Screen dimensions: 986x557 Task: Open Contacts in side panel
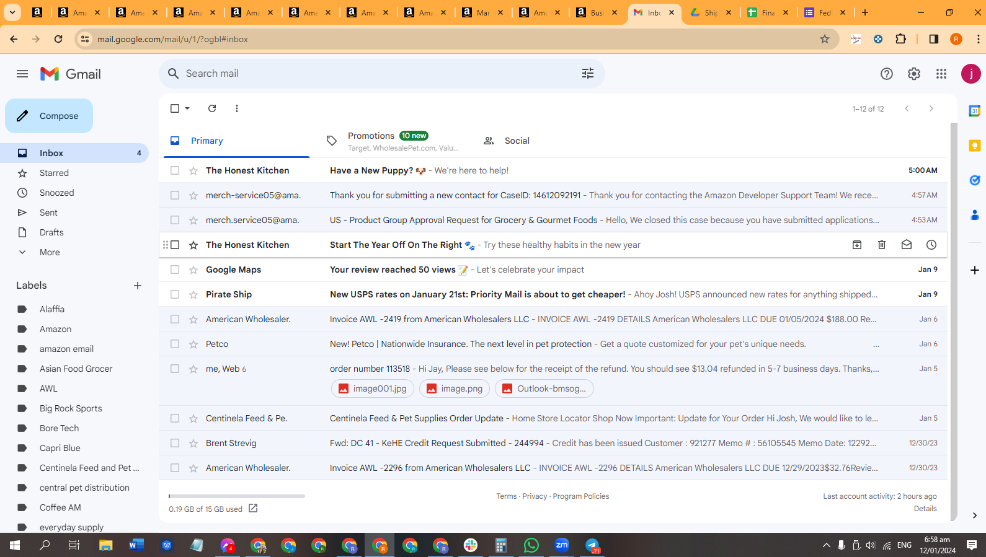tap(975, 215)
